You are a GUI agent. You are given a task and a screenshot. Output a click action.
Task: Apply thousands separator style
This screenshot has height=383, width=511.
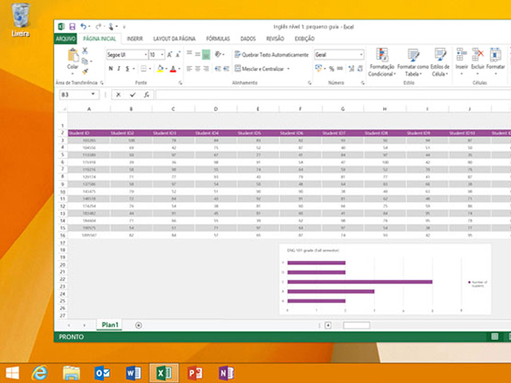(340, 69)
